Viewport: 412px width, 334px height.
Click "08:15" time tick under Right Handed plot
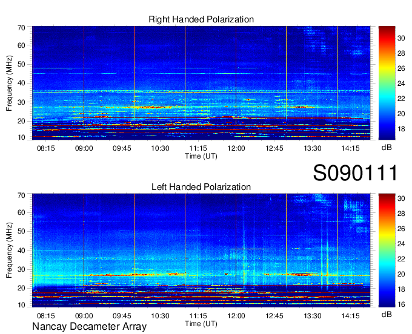(45, 148)
